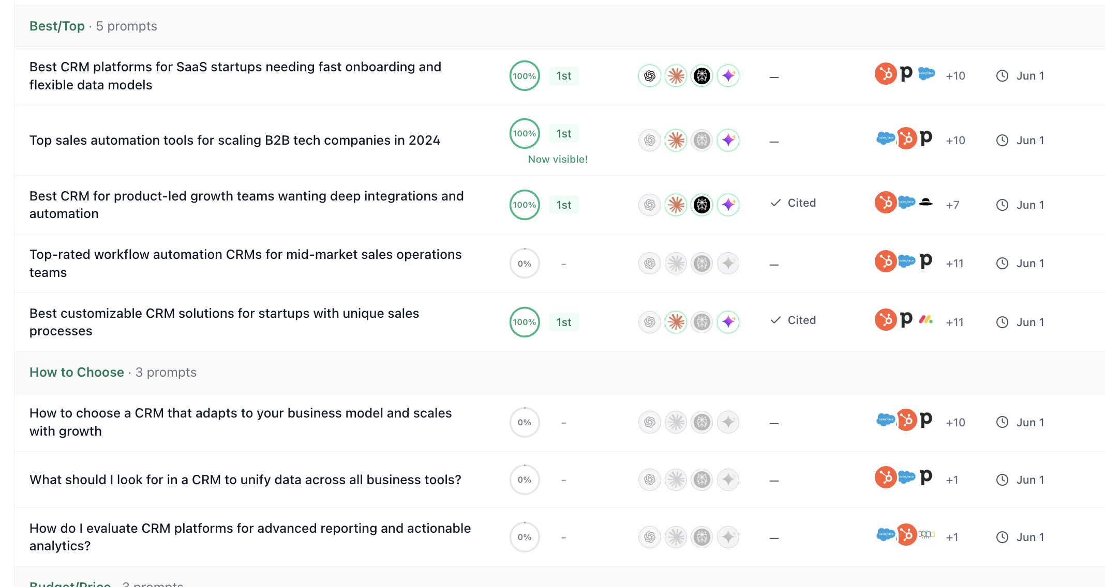The height and width of the screenshot is (587, 1105).
Task: Click Gemini icon in customizable CRM solutions row
Action: [x=728, y=322]
